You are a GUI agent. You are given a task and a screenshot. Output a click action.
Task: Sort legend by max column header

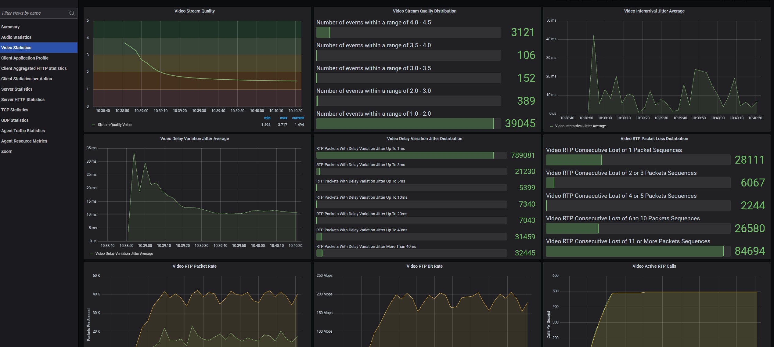tap(283, 118)
